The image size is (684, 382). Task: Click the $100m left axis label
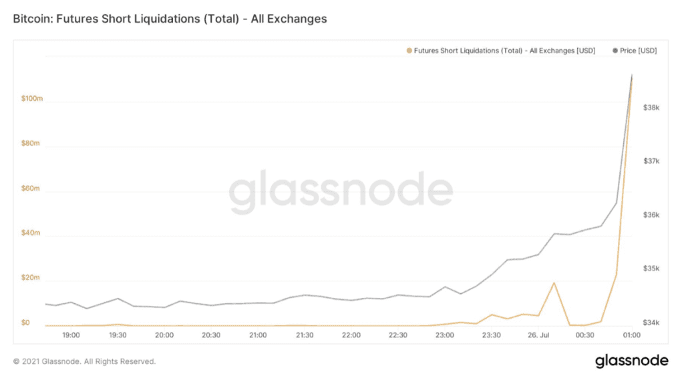pos(31,99)
